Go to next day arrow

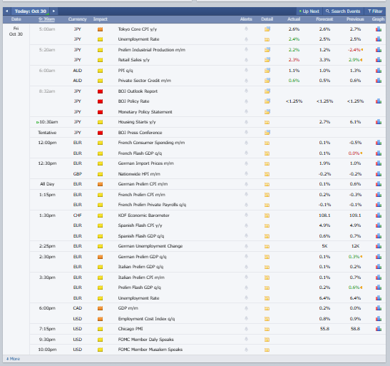pos(53,11)
